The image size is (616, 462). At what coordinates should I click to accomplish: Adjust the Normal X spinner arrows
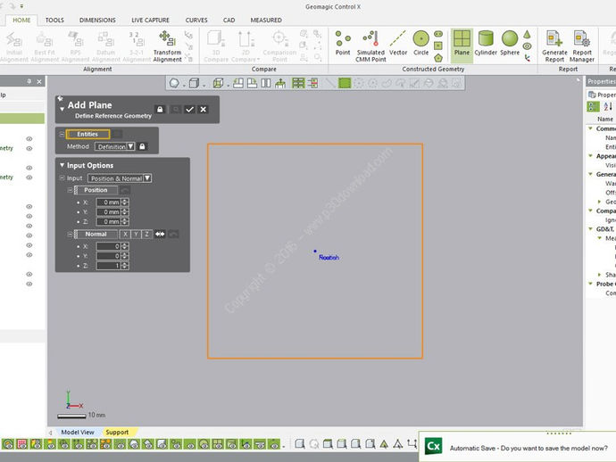click(125, 246)
